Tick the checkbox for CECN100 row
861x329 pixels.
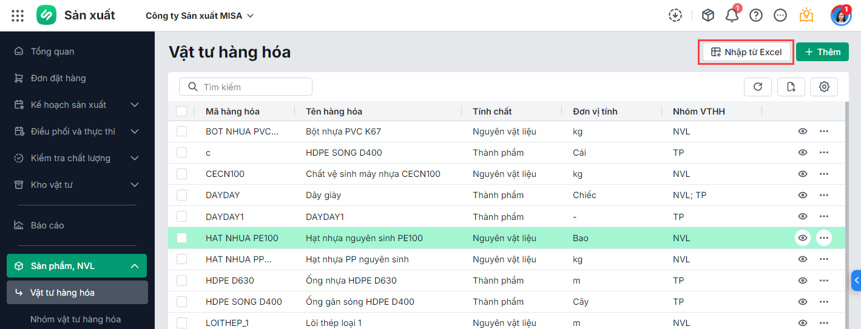(x=182, y=174)
